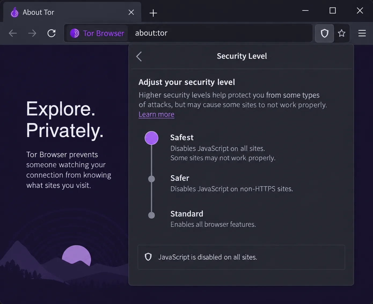This screenshot has height=304, width=373.
Task: Open a new tab with plus button
Action: pyautogui.click(x=153, y=13)
